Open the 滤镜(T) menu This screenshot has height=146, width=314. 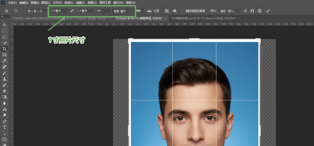pyautogui.click(x=81, y=3)
